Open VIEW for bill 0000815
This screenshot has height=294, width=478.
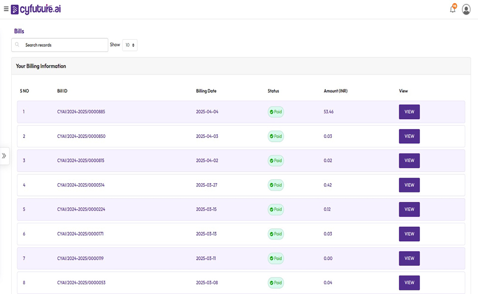coord(409,160)
